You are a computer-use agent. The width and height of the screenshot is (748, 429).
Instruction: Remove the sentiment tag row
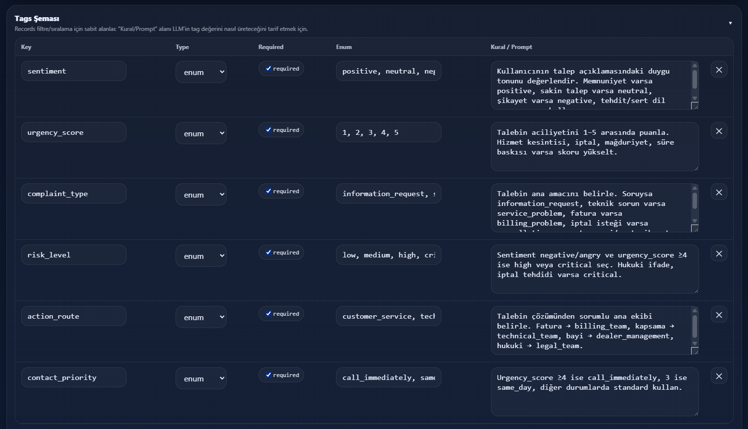coord(719,70)
